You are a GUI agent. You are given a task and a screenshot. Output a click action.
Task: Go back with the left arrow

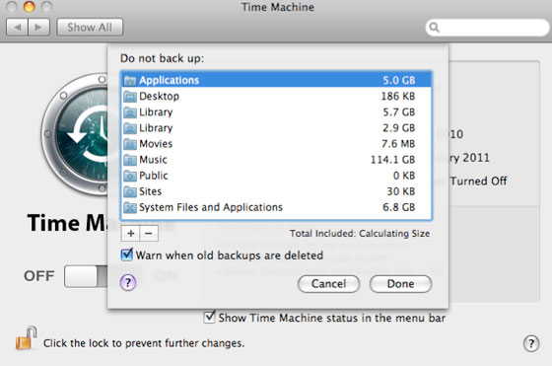[x=17, y=27]
